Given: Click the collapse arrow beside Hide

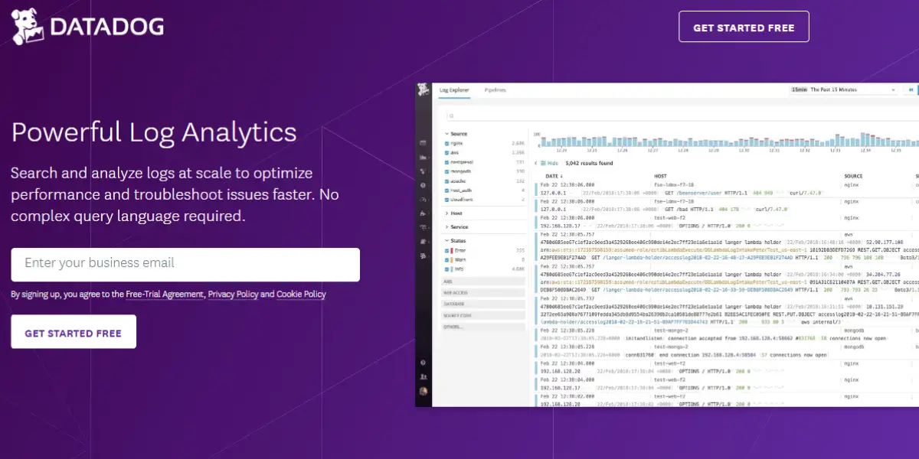Looking at the screenshot, I should 538,163.
